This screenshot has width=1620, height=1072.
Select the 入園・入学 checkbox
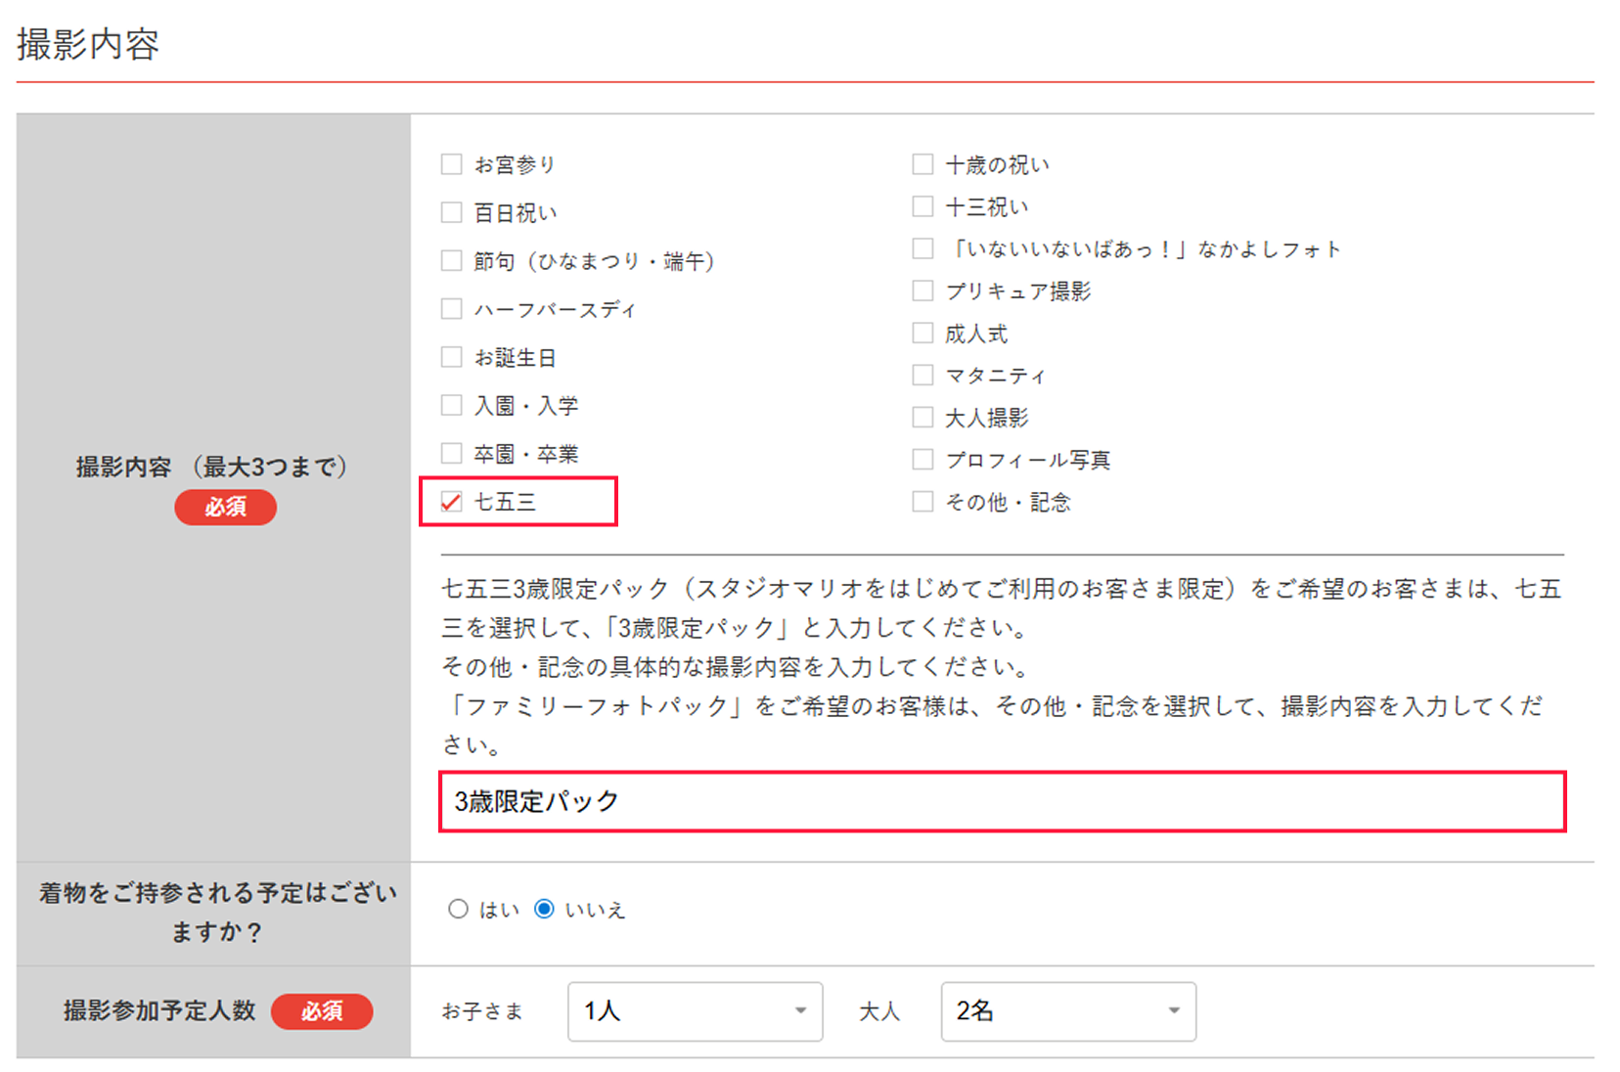[x=451, y=404]
